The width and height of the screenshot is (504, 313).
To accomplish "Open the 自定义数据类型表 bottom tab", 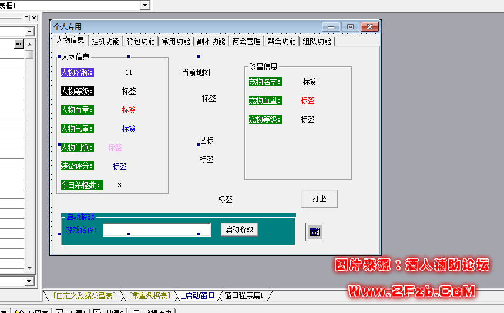I will (84, 295).
